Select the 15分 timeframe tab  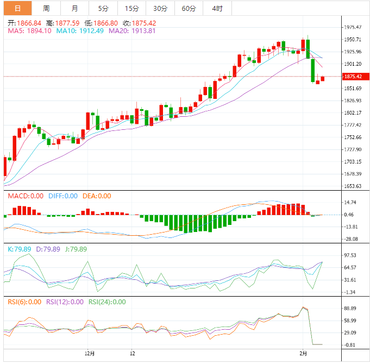131,8
